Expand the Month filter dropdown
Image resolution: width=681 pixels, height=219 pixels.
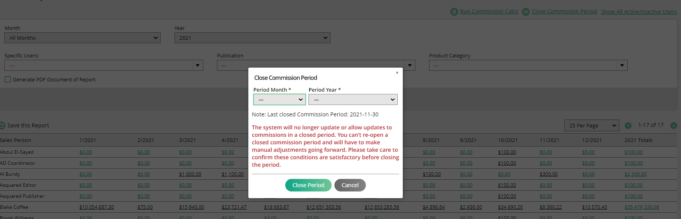(83, 38)
